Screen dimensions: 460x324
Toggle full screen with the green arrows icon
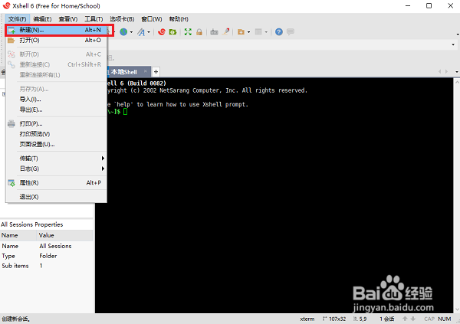pyautogui.click(x=188, y=31)
